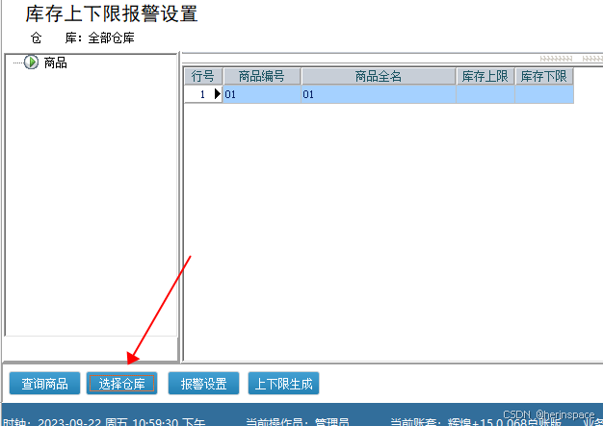This screenshot has width=603, height=426.
Task: Click the 库存上限 column header
Action: coord(485,76)
